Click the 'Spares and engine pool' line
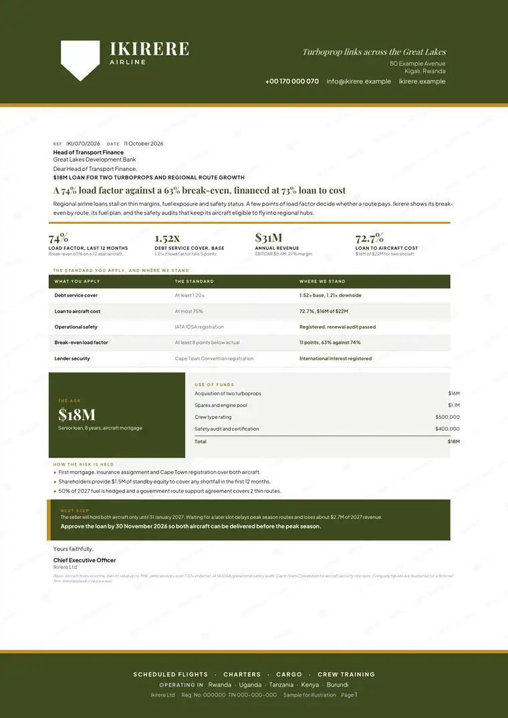This screenshot has height=718, width=508. click(x=221, y=405)
